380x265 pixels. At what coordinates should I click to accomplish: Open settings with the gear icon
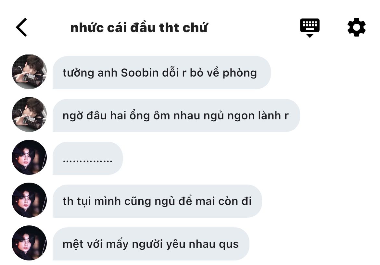pyautogui.click(x=357, y=27)
